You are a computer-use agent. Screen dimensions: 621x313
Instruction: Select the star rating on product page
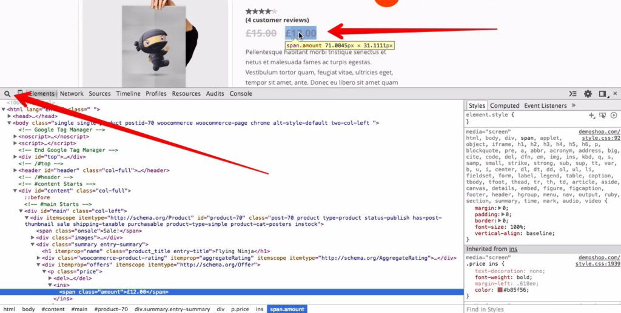click(261, 12)
